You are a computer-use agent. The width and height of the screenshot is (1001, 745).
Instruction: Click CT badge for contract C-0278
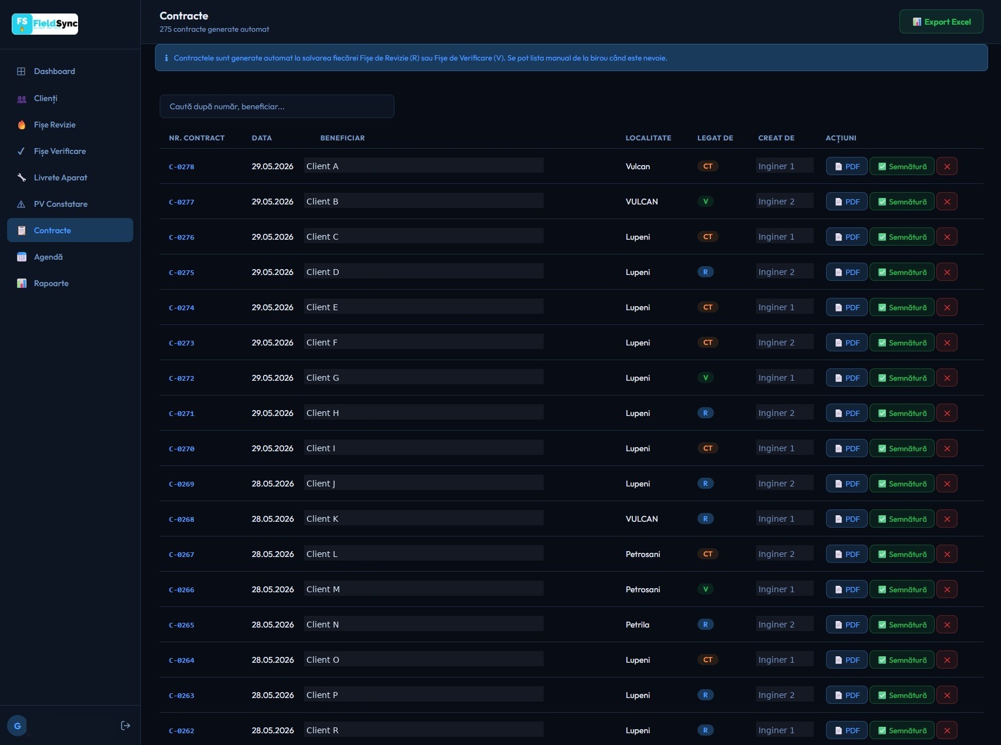[x=708, y=166]
